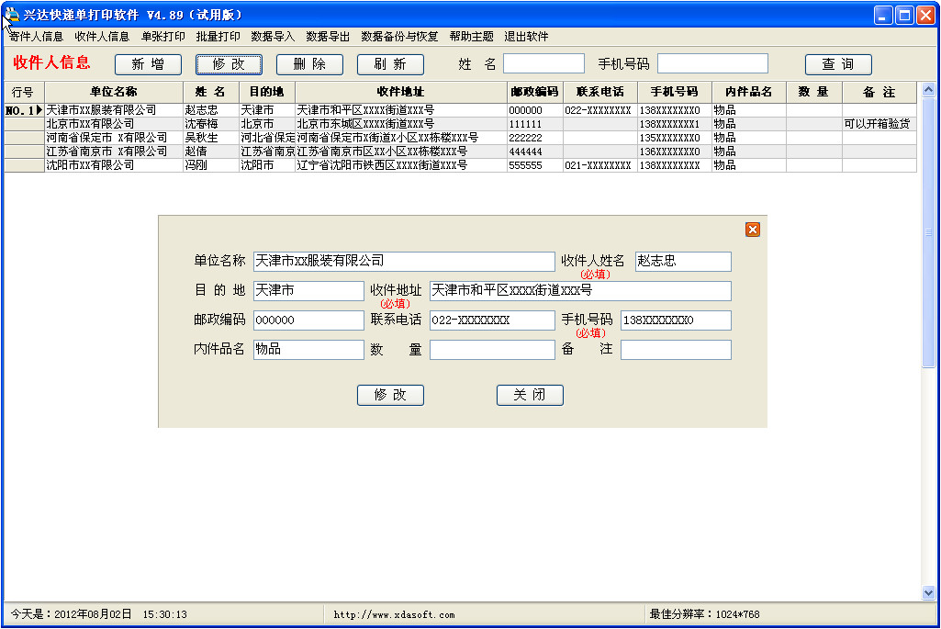941x629 pixels.
Task: Open the 数据导出 menu
Action: [x=328, y=37]
